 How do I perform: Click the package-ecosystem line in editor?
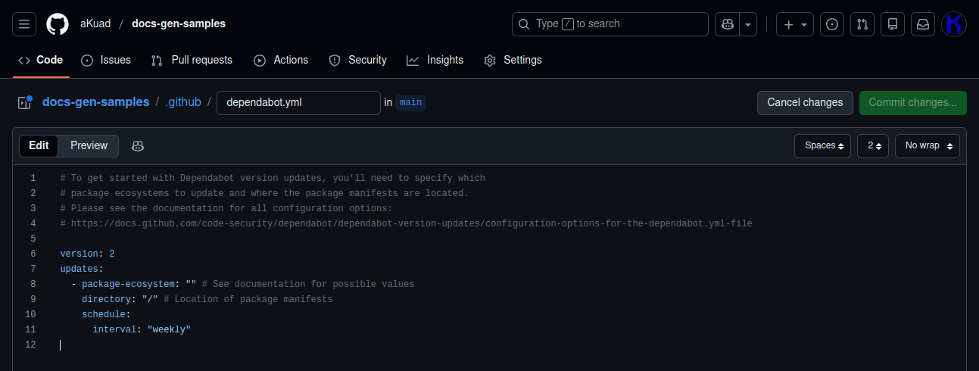(x=242, y=284)
